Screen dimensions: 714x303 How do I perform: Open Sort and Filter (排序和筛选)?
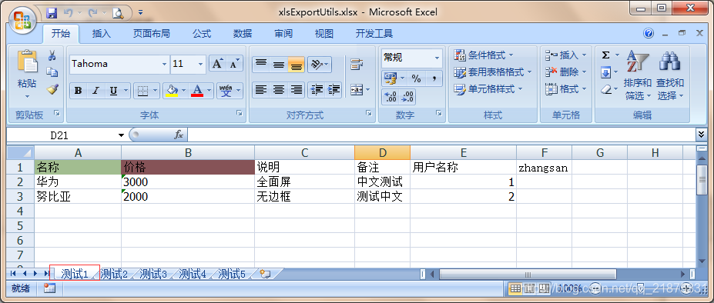638,75
